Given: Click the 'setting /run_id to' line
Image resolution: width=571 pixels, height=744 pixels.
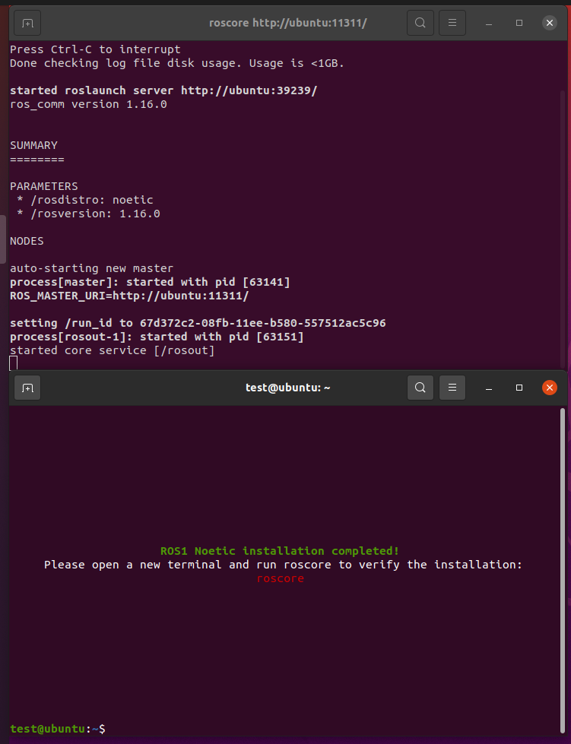Looking at the screenshot, I should [198, 323].
